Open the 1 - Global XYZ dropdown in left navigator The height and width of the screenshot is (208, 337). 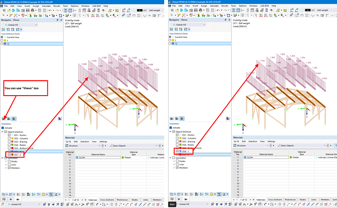click(19, 24)
